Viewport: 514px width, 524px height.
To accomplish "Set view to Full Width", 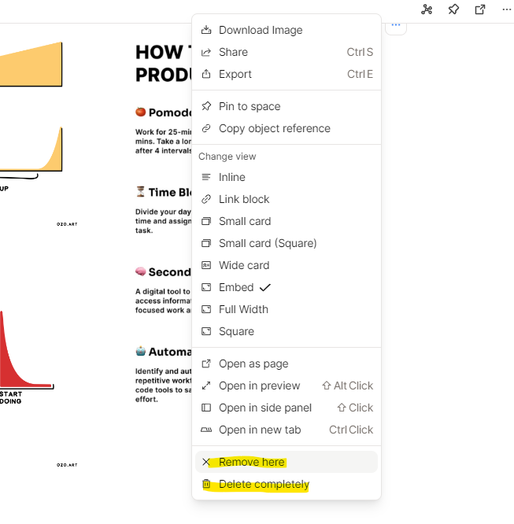I will coord(243,309).
